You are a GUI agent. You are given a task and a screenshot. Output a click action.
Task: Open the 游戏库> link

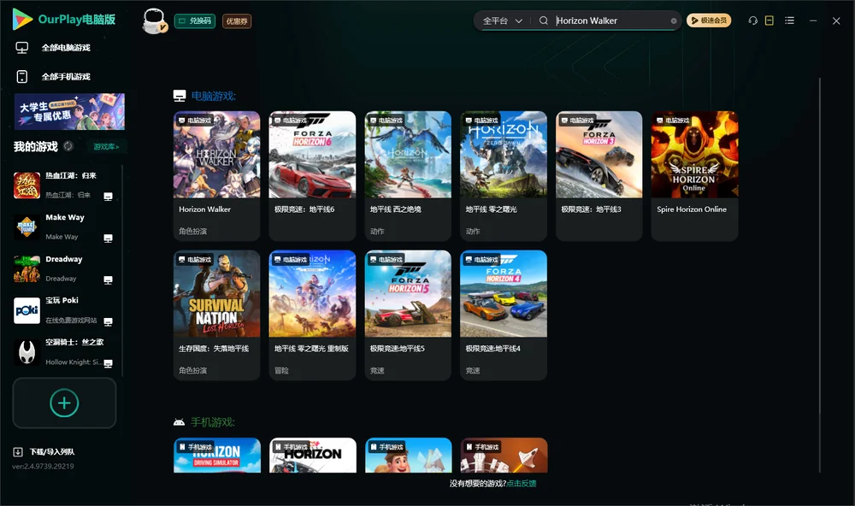point(106,147)
